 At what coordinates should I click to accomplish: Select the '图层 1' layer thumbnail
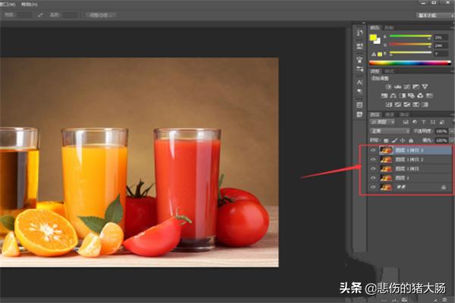[x=385, y=177]
